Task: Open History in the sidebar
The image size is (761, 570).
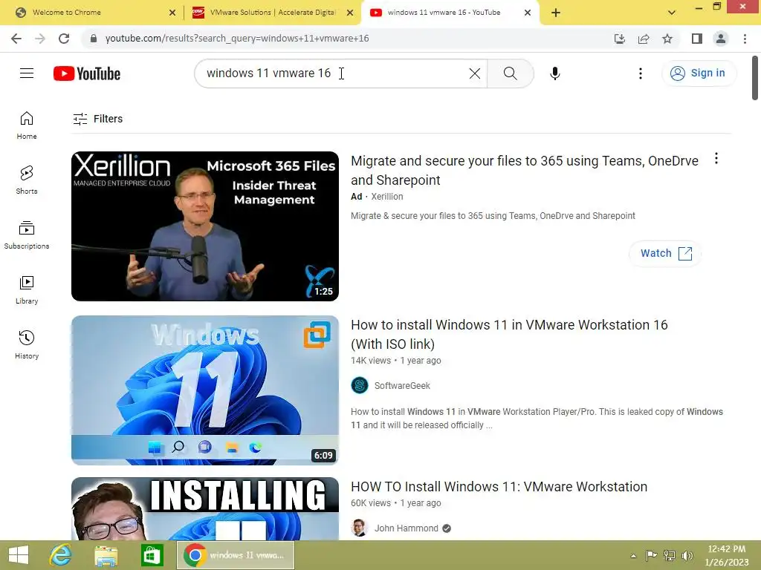Action: [x=27, y=344]
